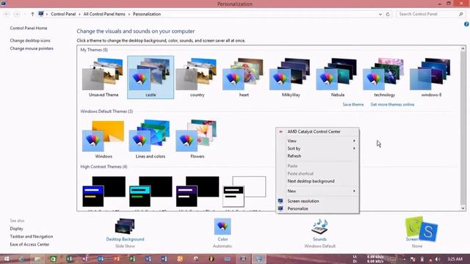The width and height of the screenshot is (470, 264).
Task: Click Change desktop icons
Action: 30,40
